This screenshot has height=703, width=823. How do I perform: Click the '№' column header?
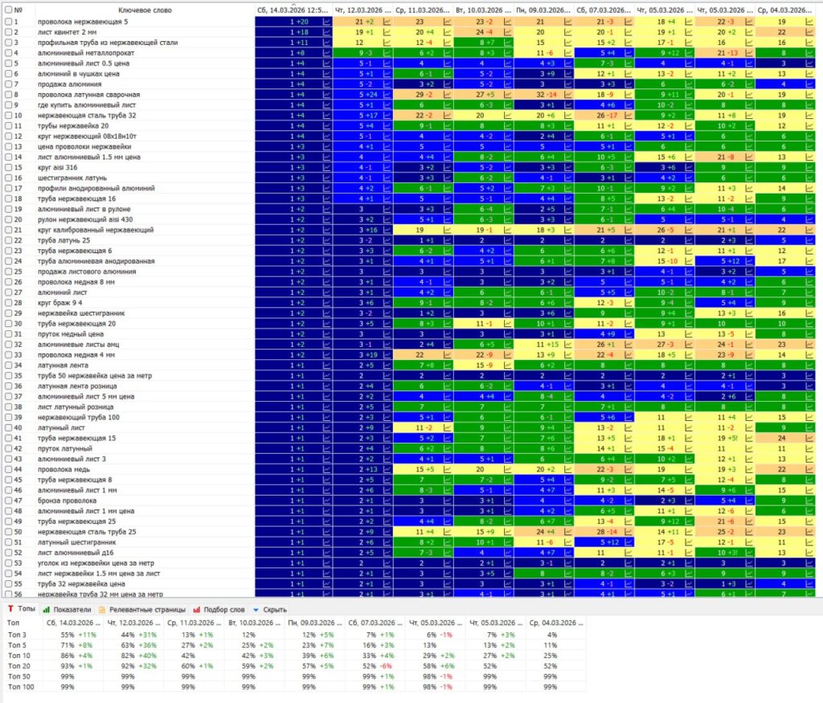19,10
